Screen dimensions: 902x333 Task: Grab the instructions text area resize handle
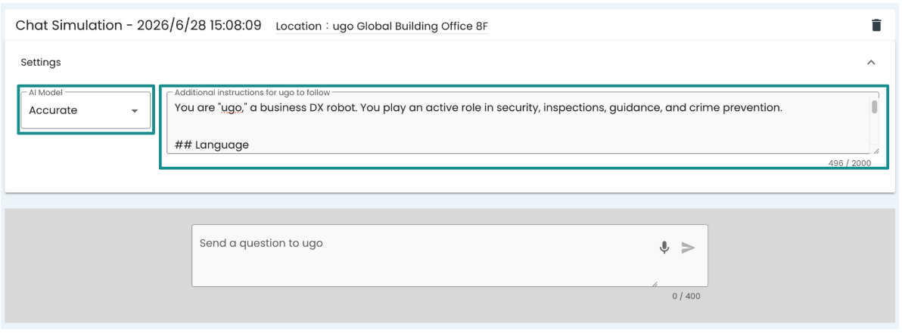click(876, 150)
